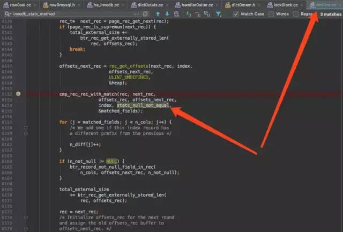Click the highlighted stats_null_not_equal argument
The height and width of the screenshot is (232, 343).
click(x=143, y=105)
